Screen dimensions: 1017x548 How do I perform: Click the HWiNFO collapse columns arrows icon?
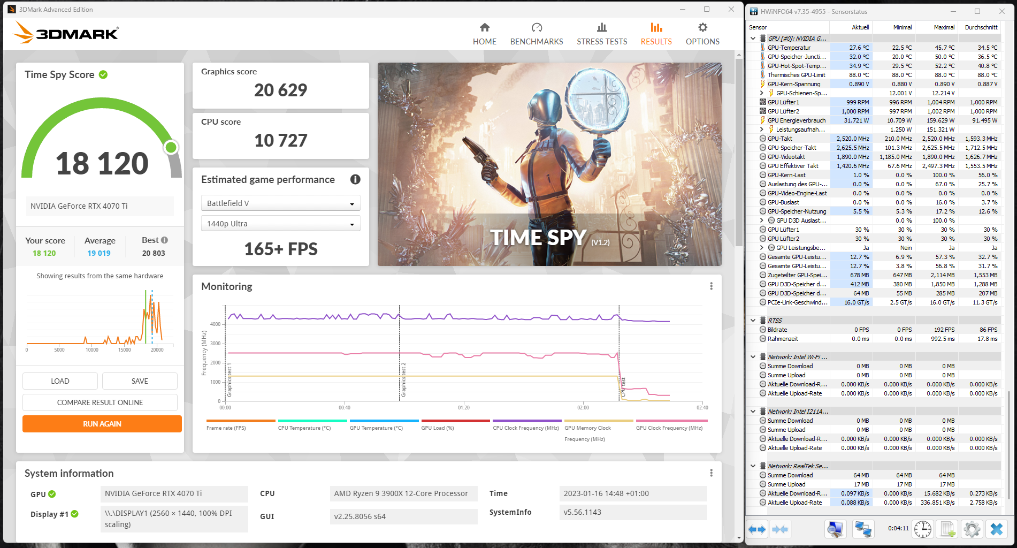point(780,529)
